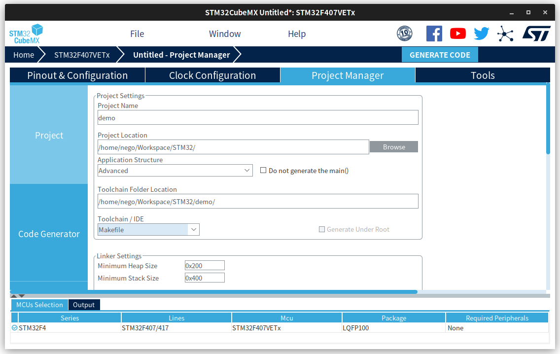Click the Package column header
Image resolution: width=560 pixels, height=354 pixels.
pyautogui.click(x=394, y=318)
